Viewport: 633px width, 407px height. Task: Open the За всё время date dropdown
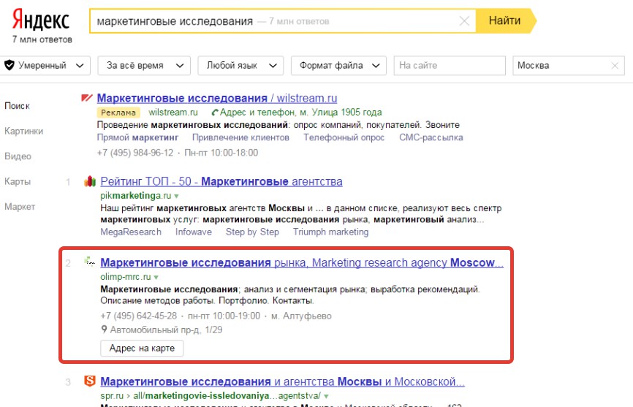[144, 65]
